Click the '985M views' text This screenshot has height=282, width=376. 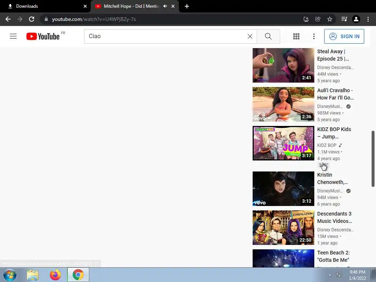(329, 113)
